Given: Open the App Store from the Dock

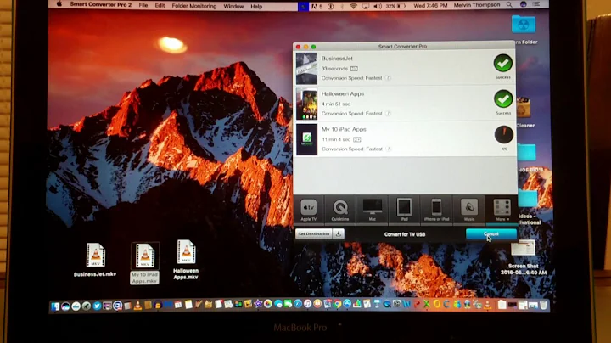Looking at the screenshot, I should click(x=347, y=304).
